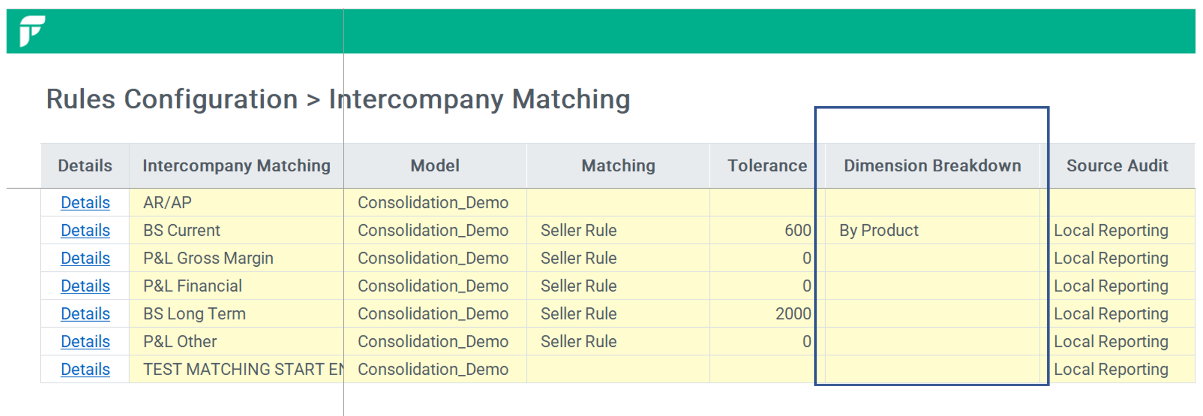
Task: Select Consolidation_Demo model in AR/AP row
Action: pos(435,203)
